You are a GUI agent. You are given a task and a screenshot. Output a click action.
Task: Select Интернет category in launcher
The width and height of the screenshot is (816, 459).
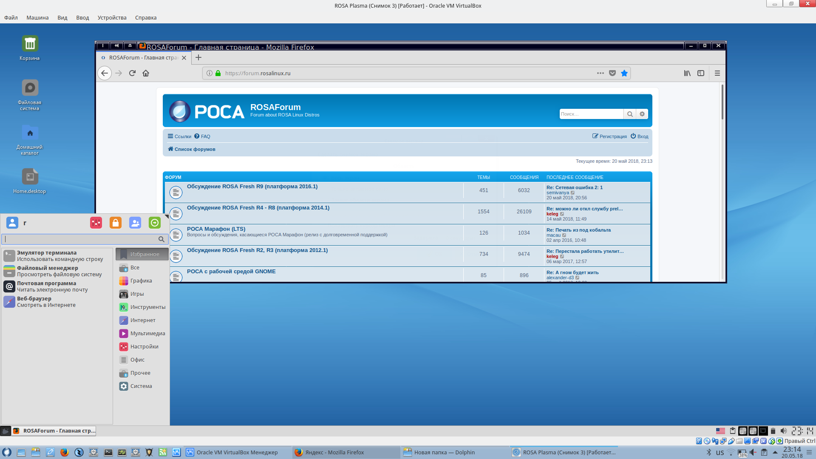coord(142,320)
